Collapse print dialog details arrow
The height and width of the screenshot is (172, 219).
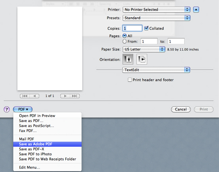point(196,9)
